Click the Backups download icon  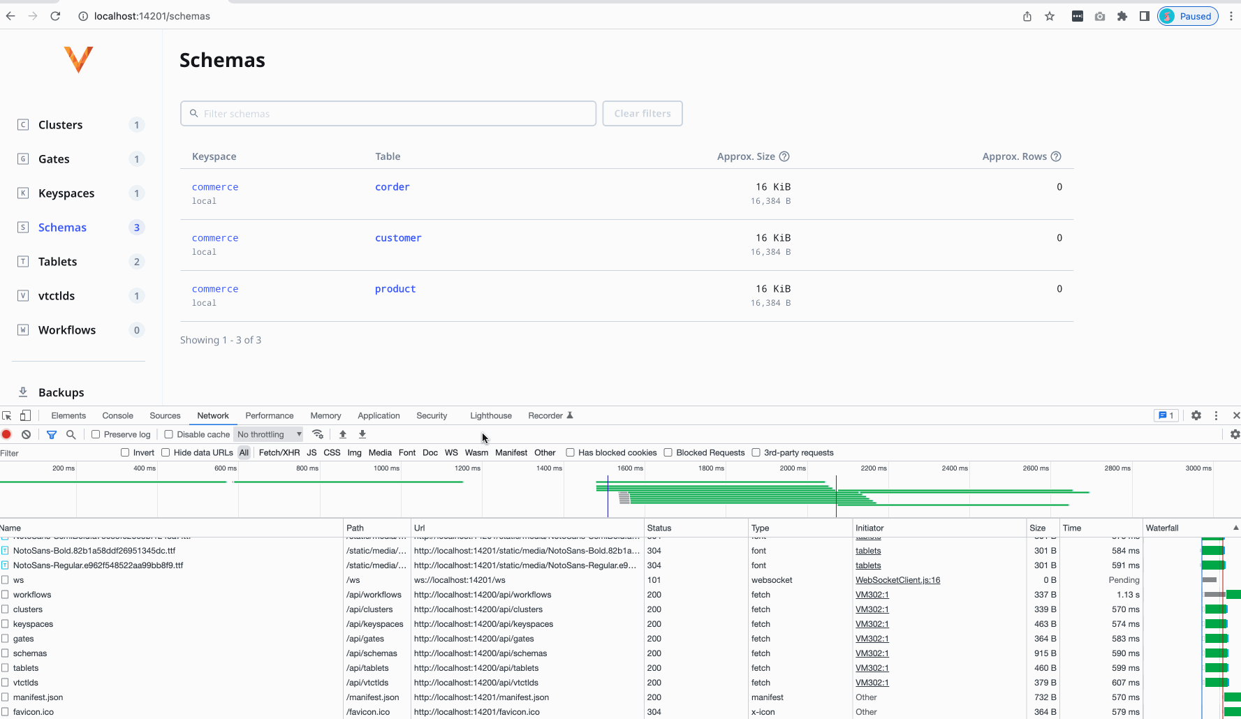[23, 392]
